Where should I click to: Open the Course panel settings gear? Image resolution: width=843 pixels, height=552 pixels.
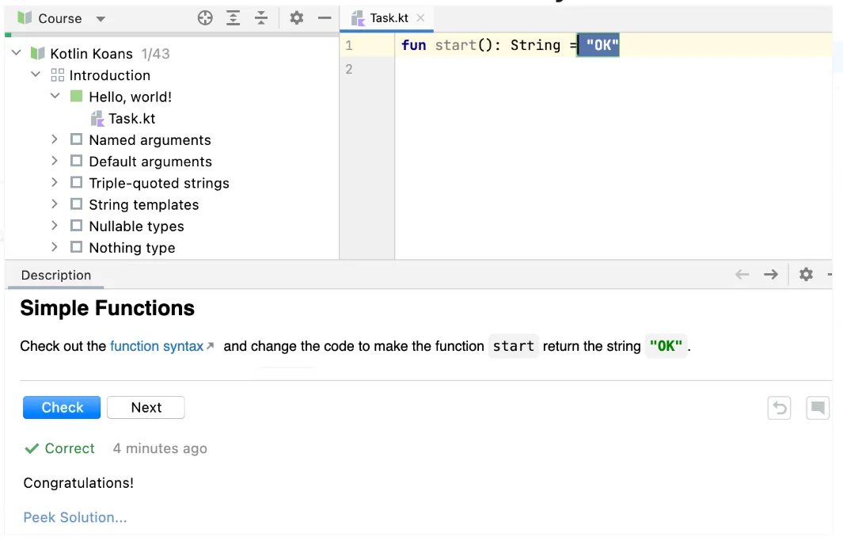(296, 17)
